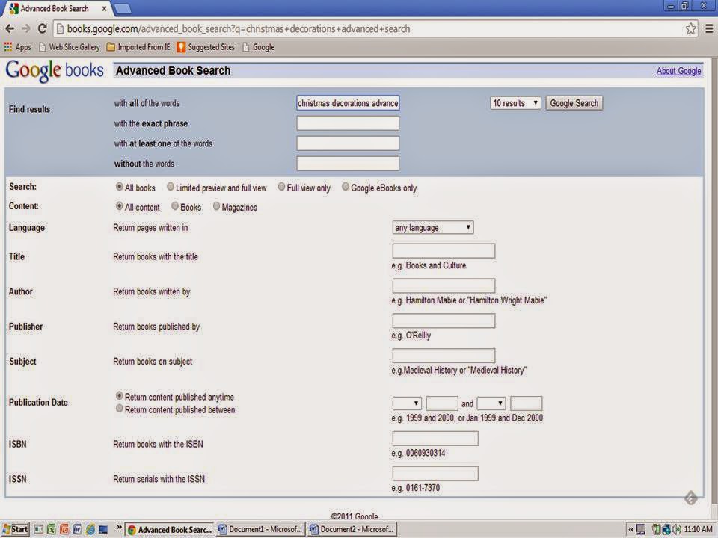Image resolution: width=718 pixels, height=538 pixels.
Task: Click the clock showing 11:10 AM
Action: (x=698, y=529)
